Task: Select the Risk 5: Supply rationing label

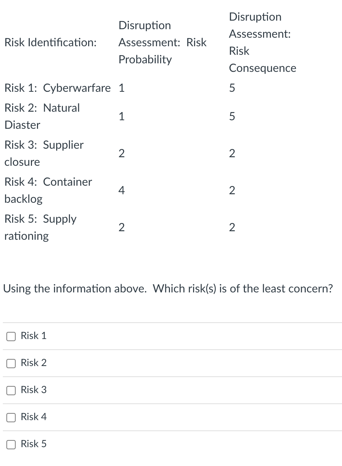Action: click(41, 227)
